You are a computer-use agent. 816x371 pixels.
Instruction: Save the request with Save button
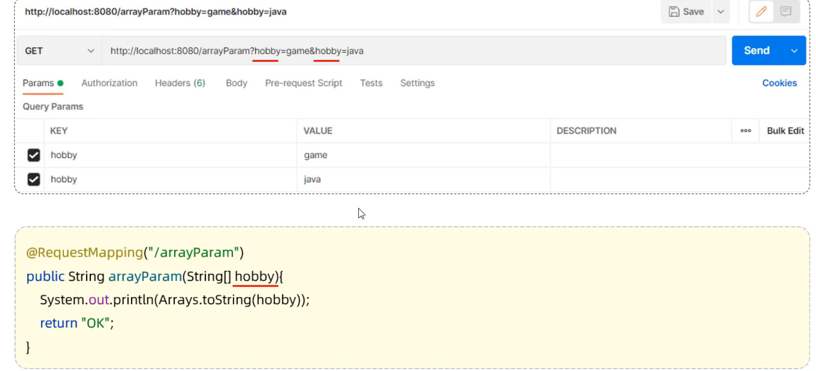686,12
